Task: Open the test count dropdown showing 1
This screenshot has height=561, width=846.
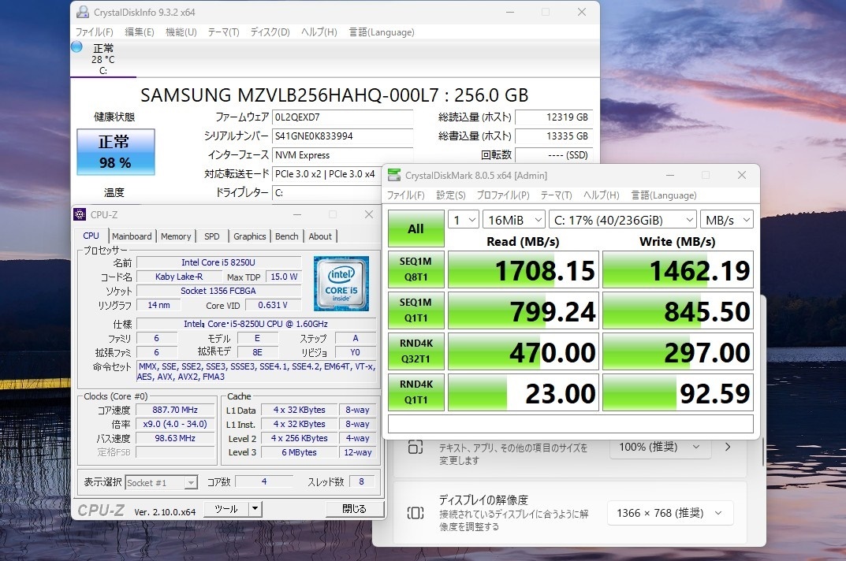Action: click(x=464, y=220)
